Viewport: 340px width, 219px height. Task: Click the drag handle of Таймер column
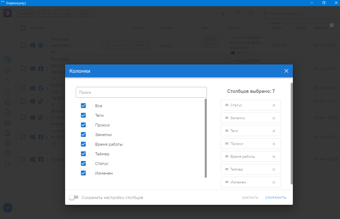click(x=227, y=169)
